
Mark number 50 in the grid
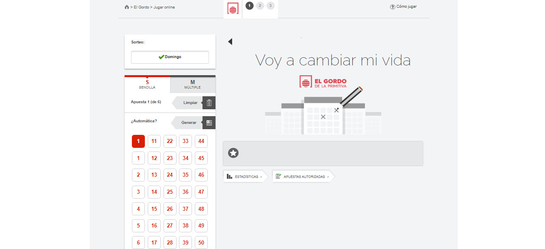(x=201, y=243)
